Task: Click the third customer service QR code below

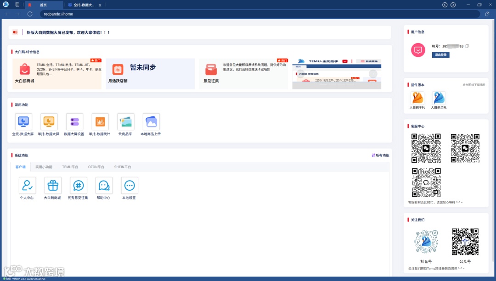Action: (426, 182)
